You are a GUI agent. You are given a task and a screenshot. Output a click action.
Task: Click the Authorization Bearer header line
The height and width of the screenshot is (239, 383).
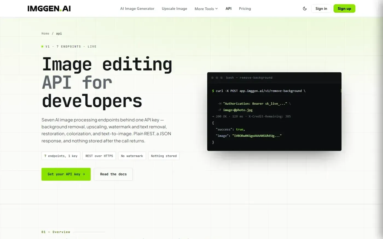[254, 104]
